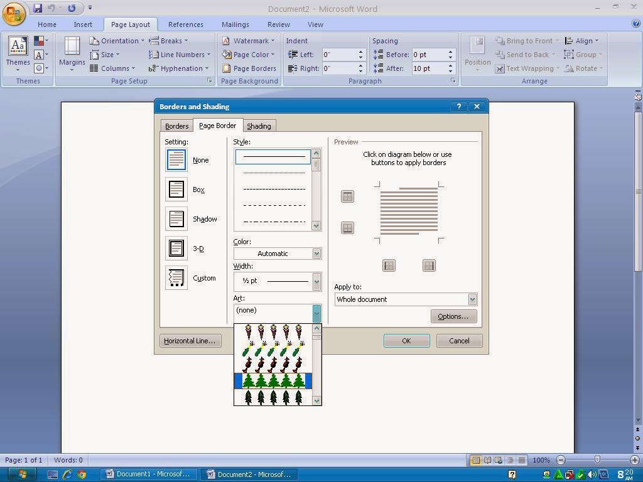Open the Watermark options
Image resolution: width=643 pixels, height=482 pixels.
pyautogui.click(x=250, y=40)
